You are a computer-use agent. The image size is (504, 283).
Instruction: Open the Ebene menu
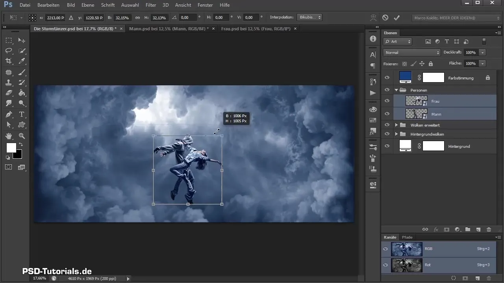point(88,5)
